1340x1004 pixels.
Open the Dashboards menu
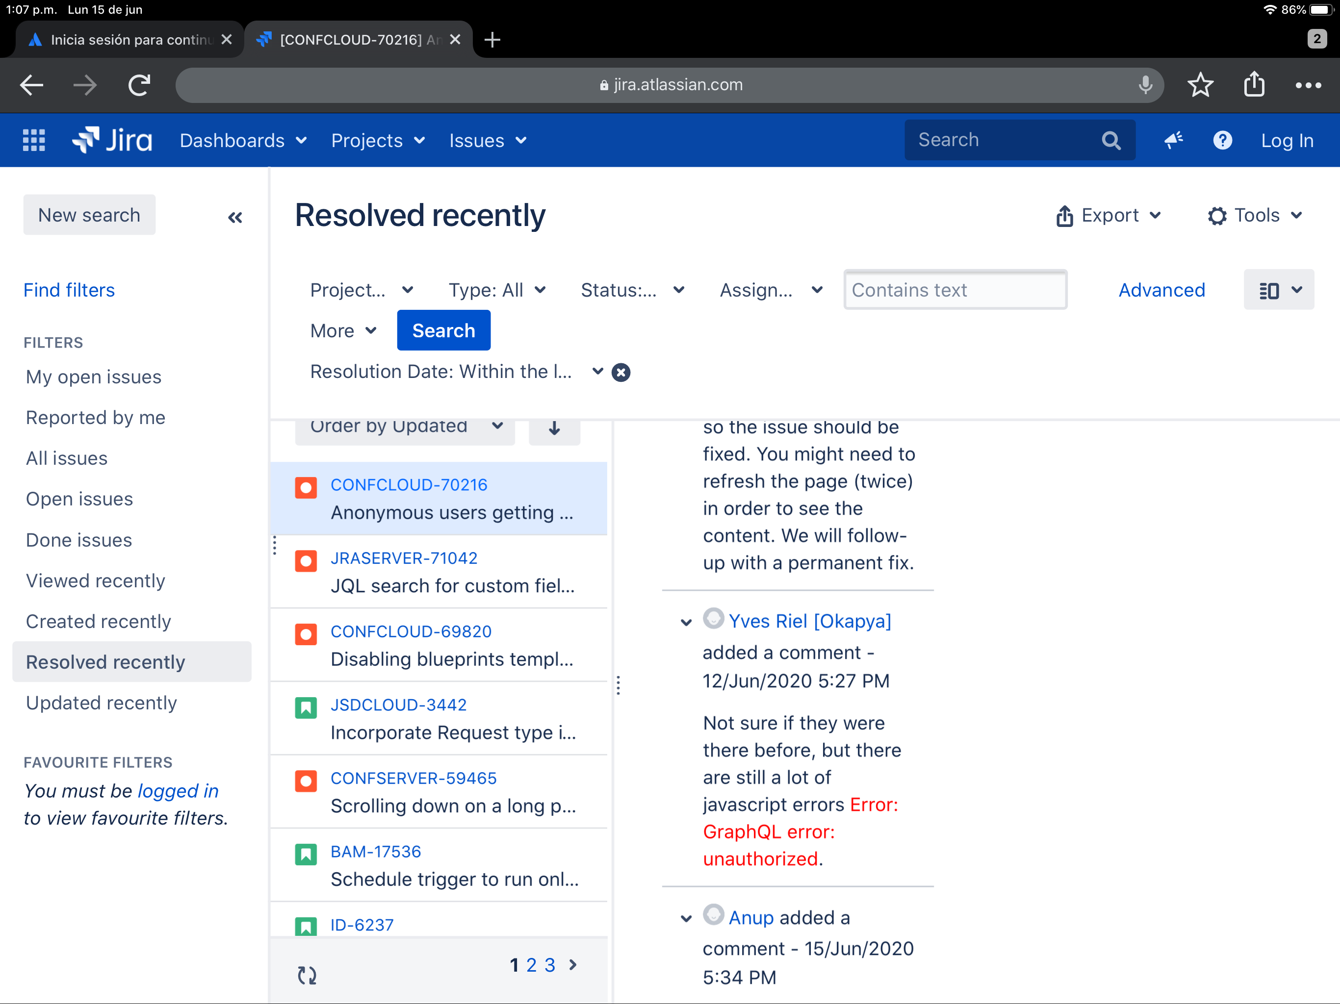pos(242,140)
